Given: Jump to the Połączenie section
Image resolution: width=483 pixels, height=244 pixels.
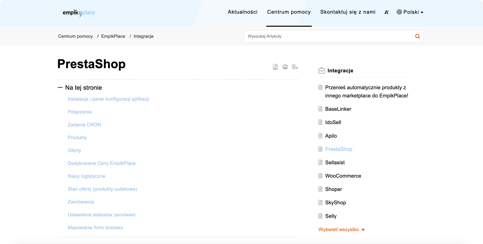Looking at the screenshot, I should tap(80, 112).
